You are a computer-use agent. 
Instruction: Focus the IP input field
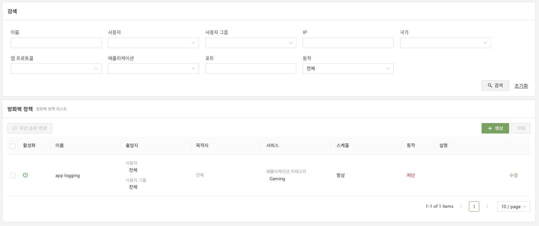coord(348,43)
